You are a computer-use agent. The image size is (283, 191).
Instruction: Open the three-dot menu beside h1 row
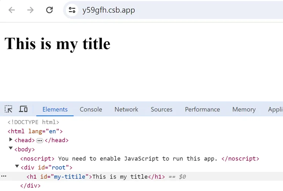point(4,176)
